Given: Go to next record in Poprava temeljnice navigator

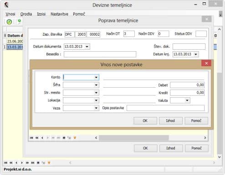Looking at the screenshot, I should pos(48,138).
